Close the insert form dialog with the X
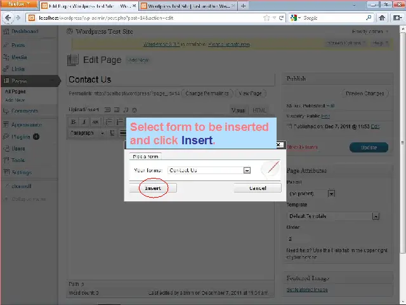 point(278,145)
